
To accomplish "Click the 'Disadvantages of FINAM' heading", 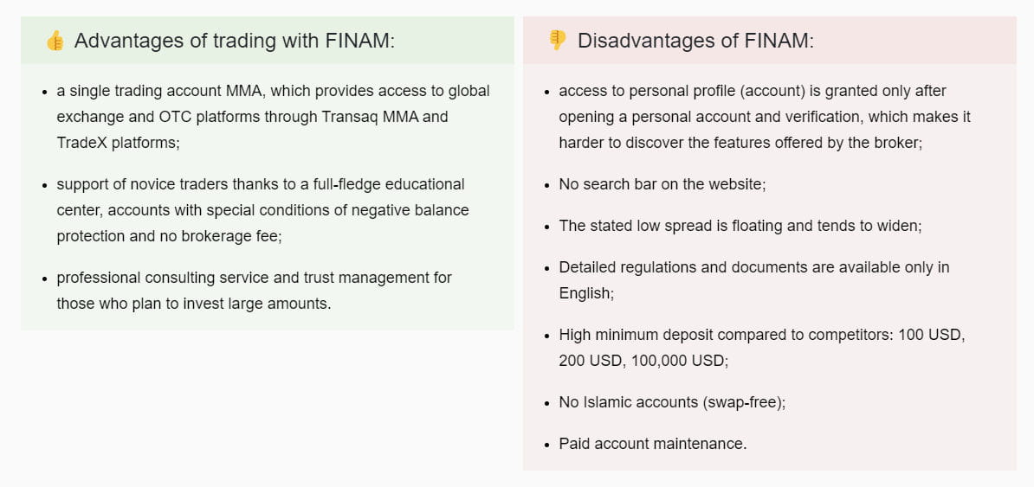I will (x=695, y=41).
